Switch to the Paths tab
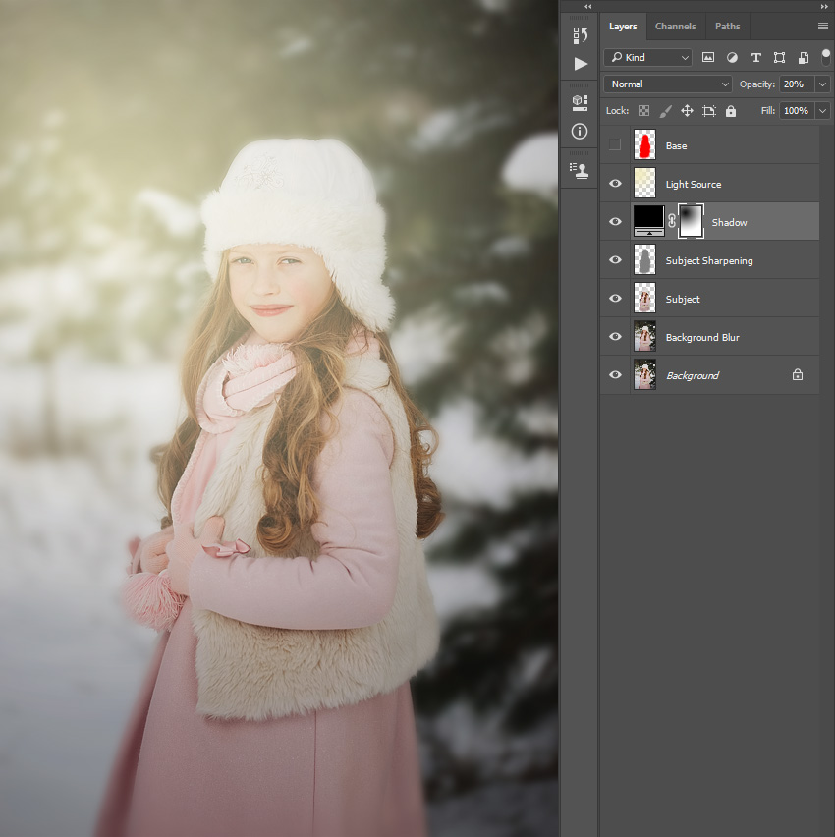Screen dimensions: 835x837 [x=728, y=27]
